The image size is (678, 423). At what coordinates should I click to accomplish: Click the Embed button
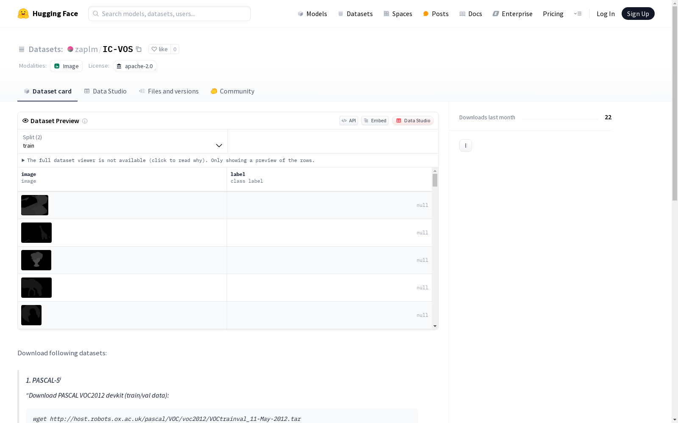coord(375,121)
